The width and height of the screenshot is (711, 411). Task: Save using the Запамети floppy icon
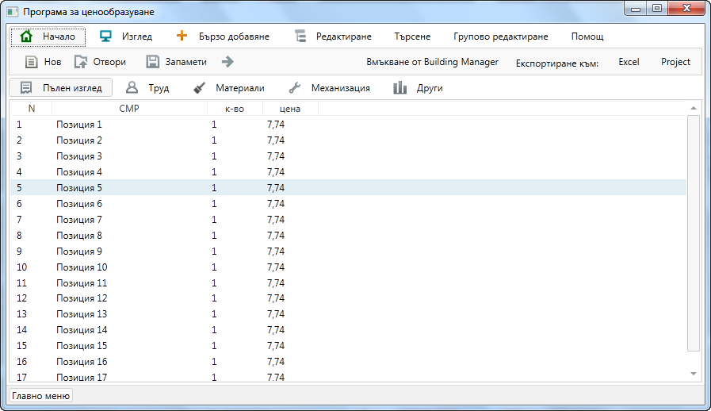[153, 62]
